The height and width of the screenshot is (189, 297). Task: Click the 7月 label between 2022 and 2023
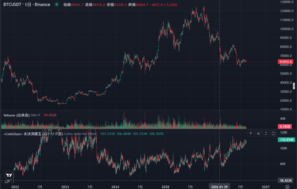click(x=40, y=187)
